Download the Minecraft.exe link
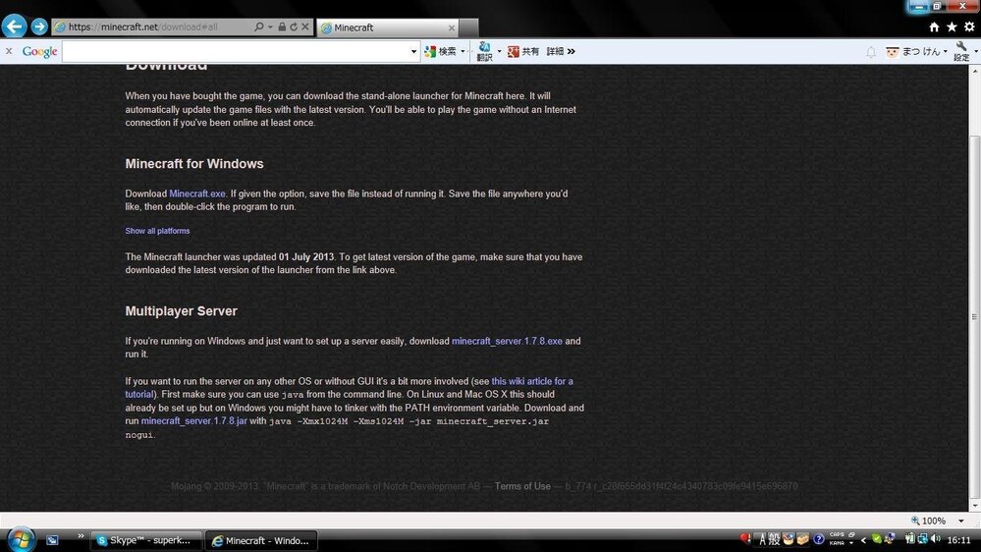 pos(197,194)
